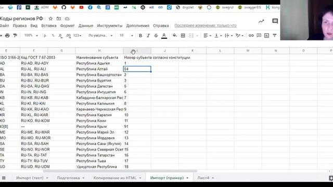The height and width of the screenshot is (187, 333).
Task: Switch to the Подготовка sheet tab
Action: pos(68,178)
